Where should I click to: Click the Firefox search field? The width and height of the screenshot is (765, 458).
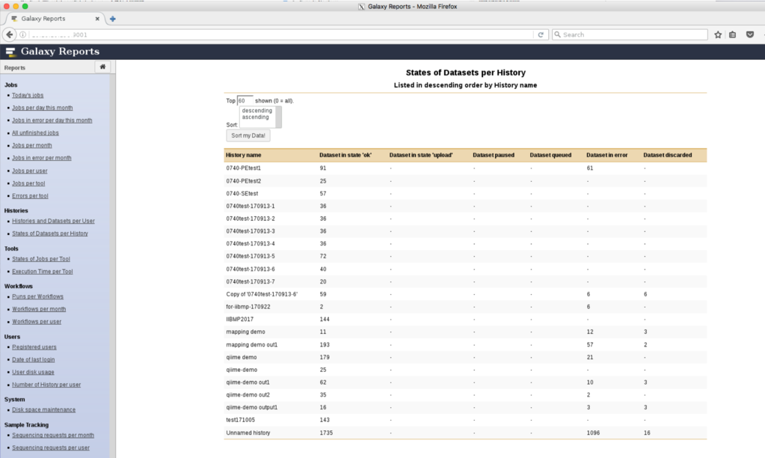point(630,34)
